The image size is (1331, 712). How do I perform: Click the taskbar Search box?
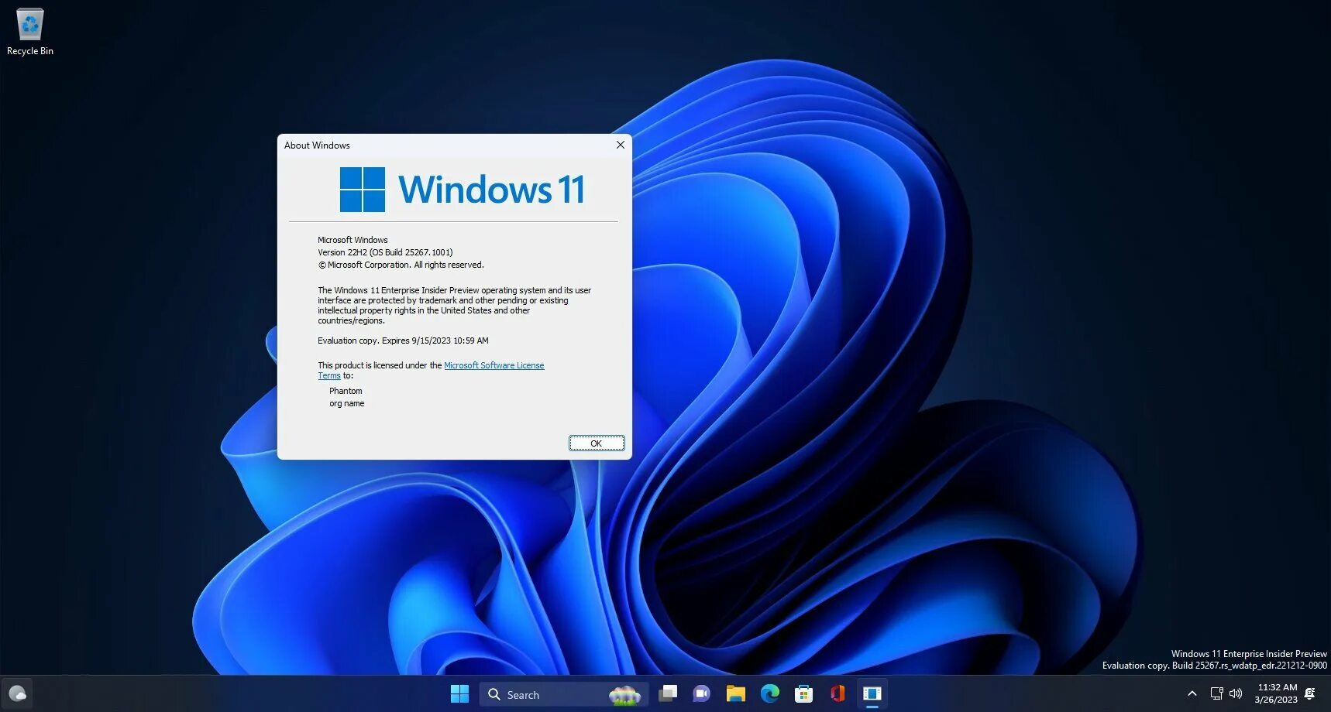(563, 694)
